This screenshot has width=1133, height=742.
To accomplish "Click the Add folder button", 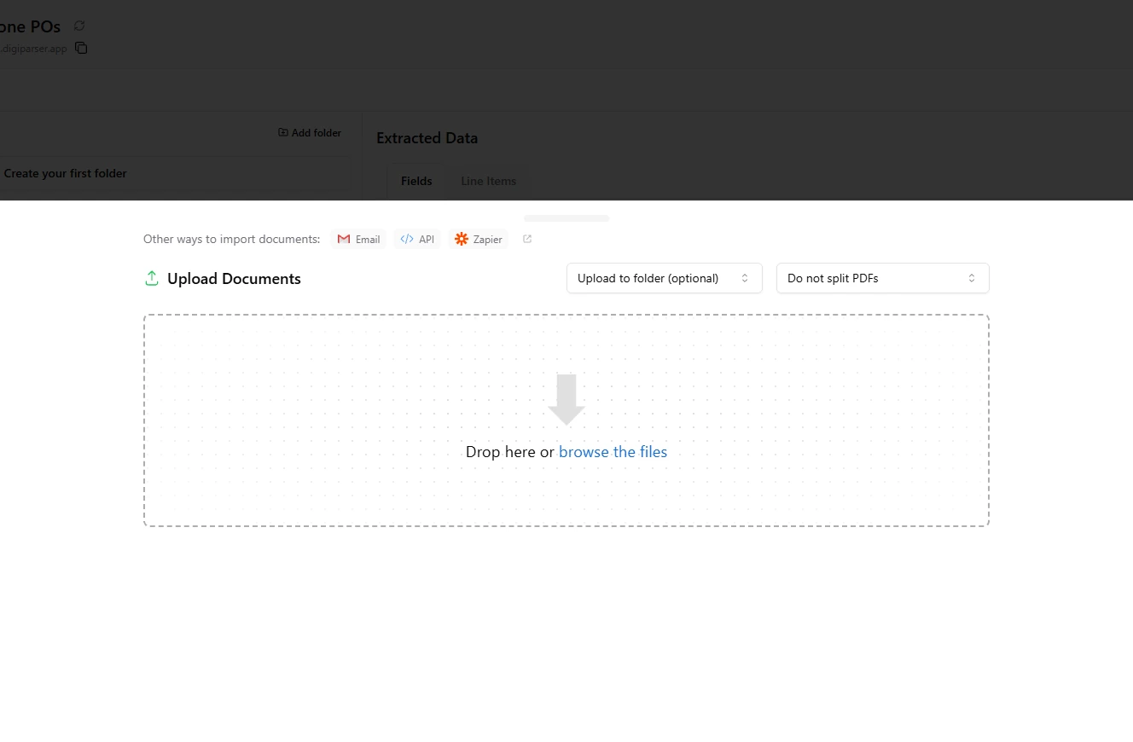I will (310, 133).
